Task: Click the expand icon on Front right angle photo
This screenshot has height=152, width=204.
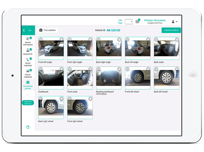Action: click(70, 39)
